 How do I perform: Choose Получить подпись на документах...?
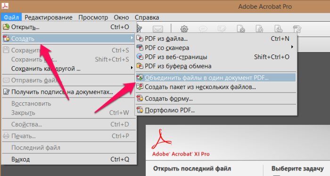coord(68,92)
